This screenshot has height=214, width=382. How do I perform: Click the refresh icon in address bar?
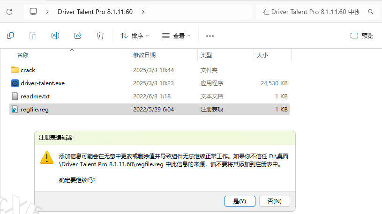[9, 12]
